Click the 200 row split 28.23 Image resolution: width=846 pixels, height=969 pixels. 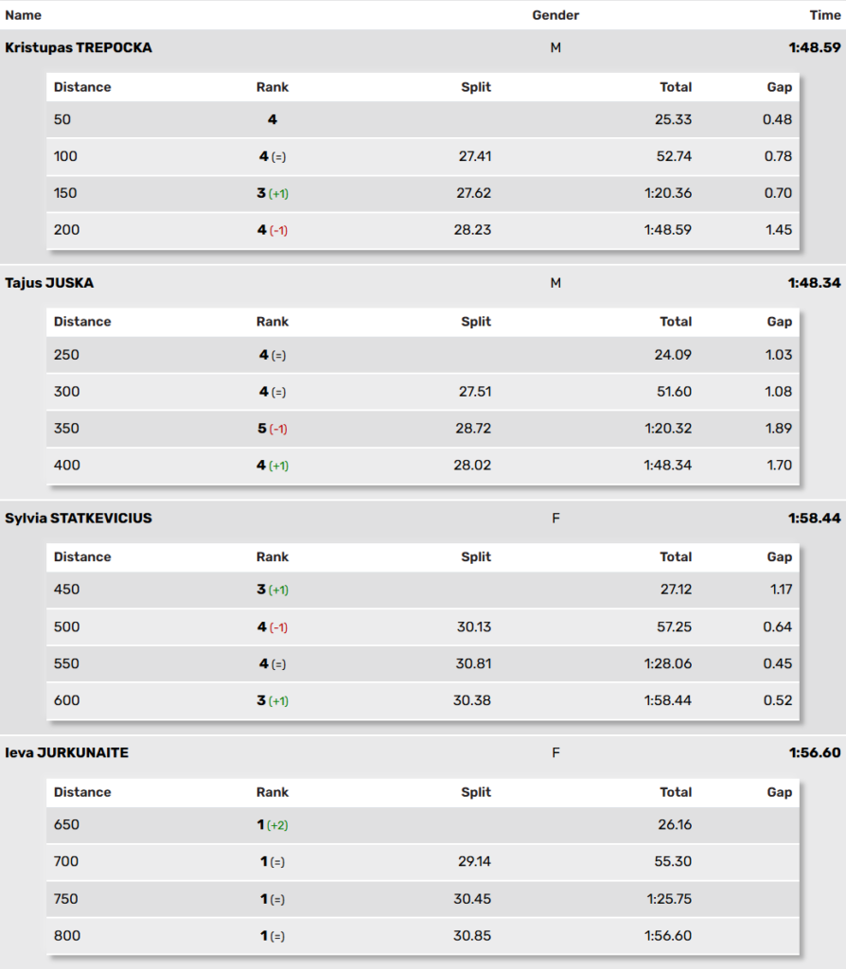click(472, 230)
